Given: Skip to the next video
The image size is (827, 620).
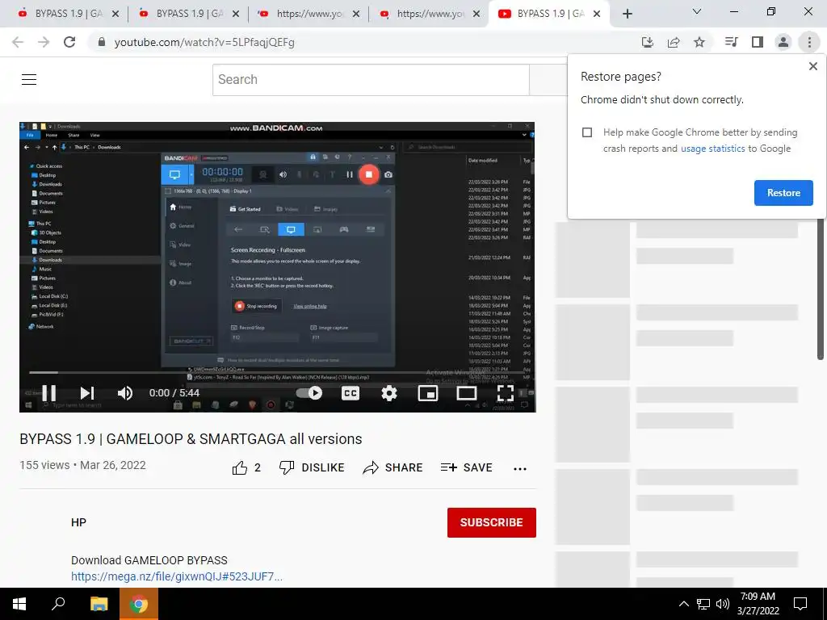Looking at the screenshot, I should coord(87,393).
